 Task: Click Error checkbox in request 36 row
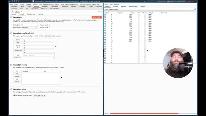tap(139, 18)
